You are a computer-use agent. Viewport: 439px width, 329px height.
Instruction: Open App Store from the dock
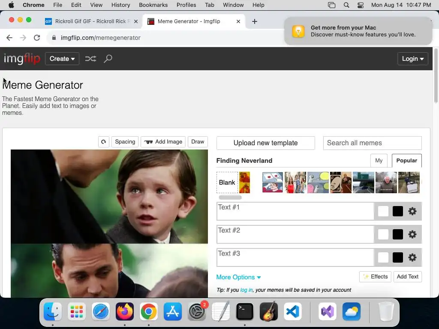click(x=172, y=311)
